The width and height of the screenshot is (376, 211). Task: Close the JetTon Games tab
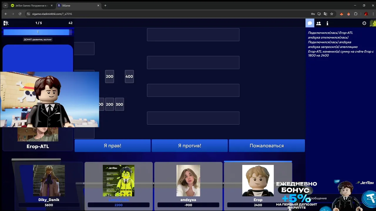(51, 6)
